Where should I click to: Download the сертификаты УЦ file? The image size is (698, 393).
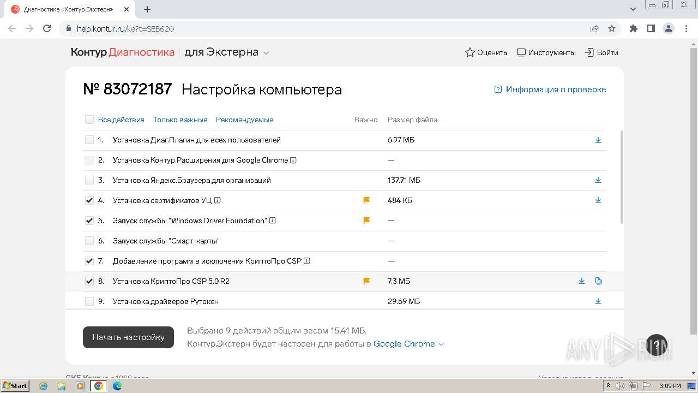click(x=598, y=200)
